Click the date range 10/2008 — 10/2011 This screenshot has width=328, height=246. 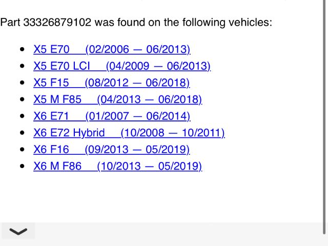tap(173, 133)
